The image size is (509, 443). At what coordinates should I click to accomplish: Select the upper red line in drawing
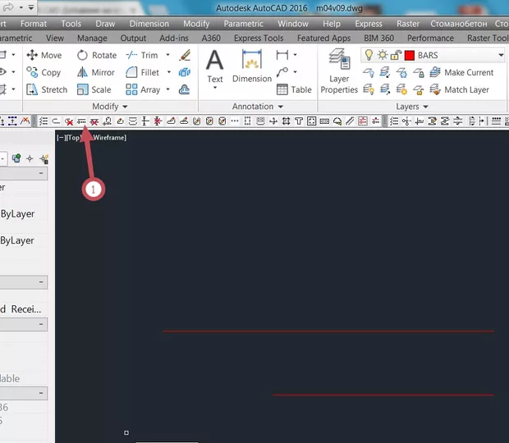(x=328, y=331)
